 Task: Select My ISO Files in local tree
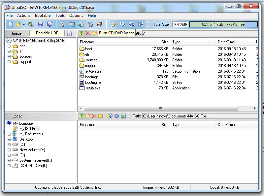click(x=29, y=129)
